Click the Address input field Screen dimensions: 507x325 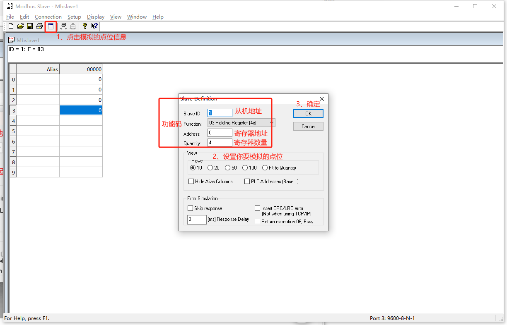[220, 133]
